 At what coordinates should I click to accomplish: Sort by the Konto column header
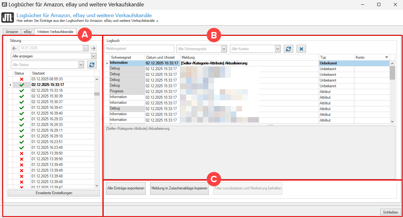(369, 57)
